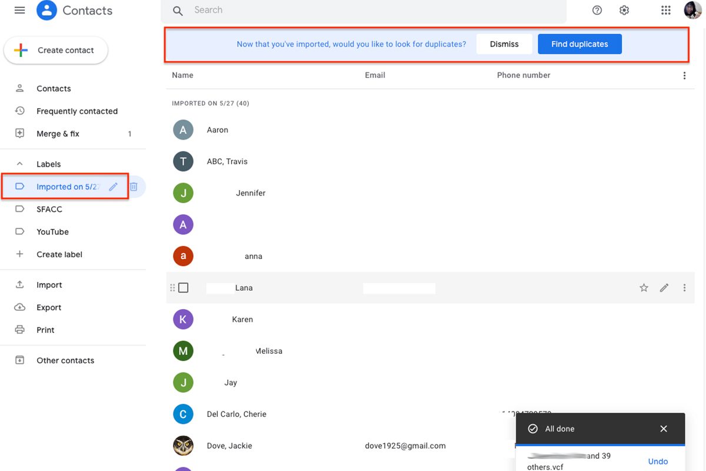Open the Google apps grid
Image resolution: width=706 pixels, height=471 pixels.
(x=666, y=10)
